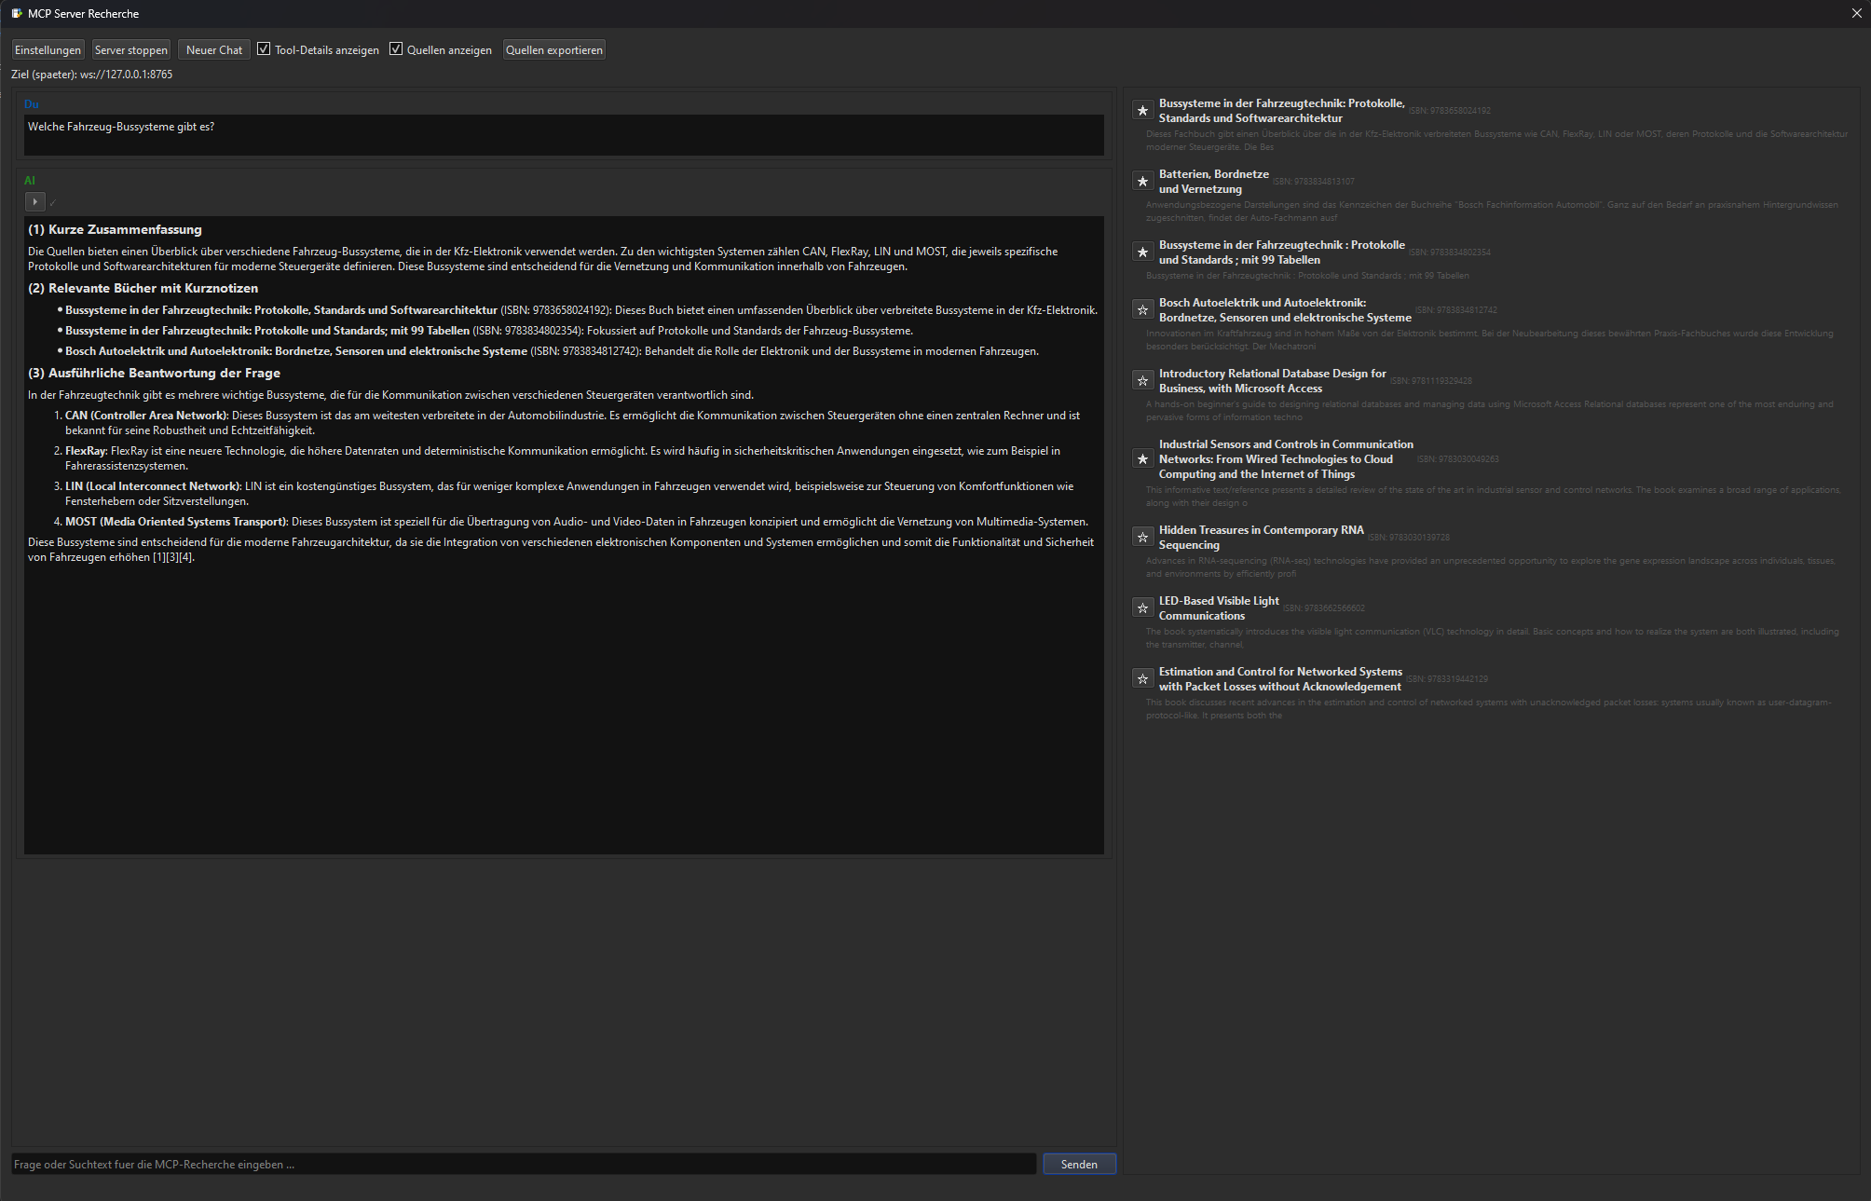Star the Industrial Sensors and Controls source
This screenshot has height=1201, width=1871.
[1142, 459]
